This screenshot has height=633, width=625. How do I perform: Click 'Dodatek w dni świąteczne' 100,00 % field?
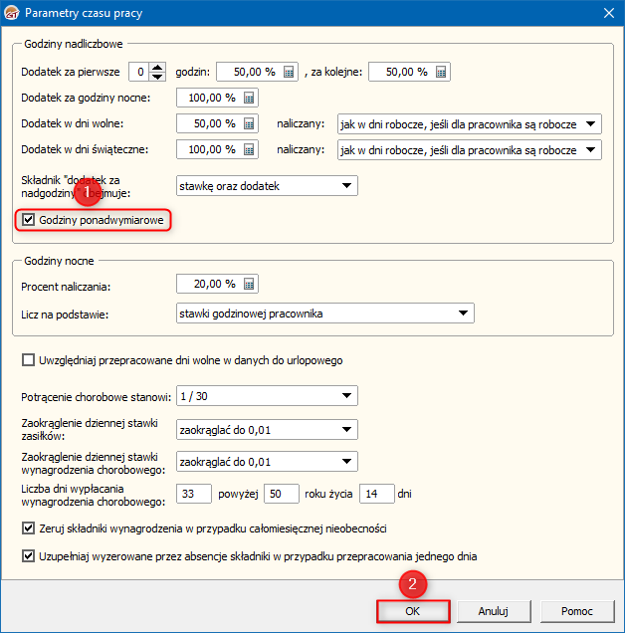point(217,149)
